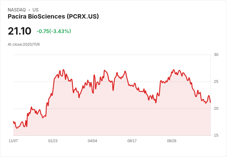
Task: Select the US market label
Action: [35, 10]
